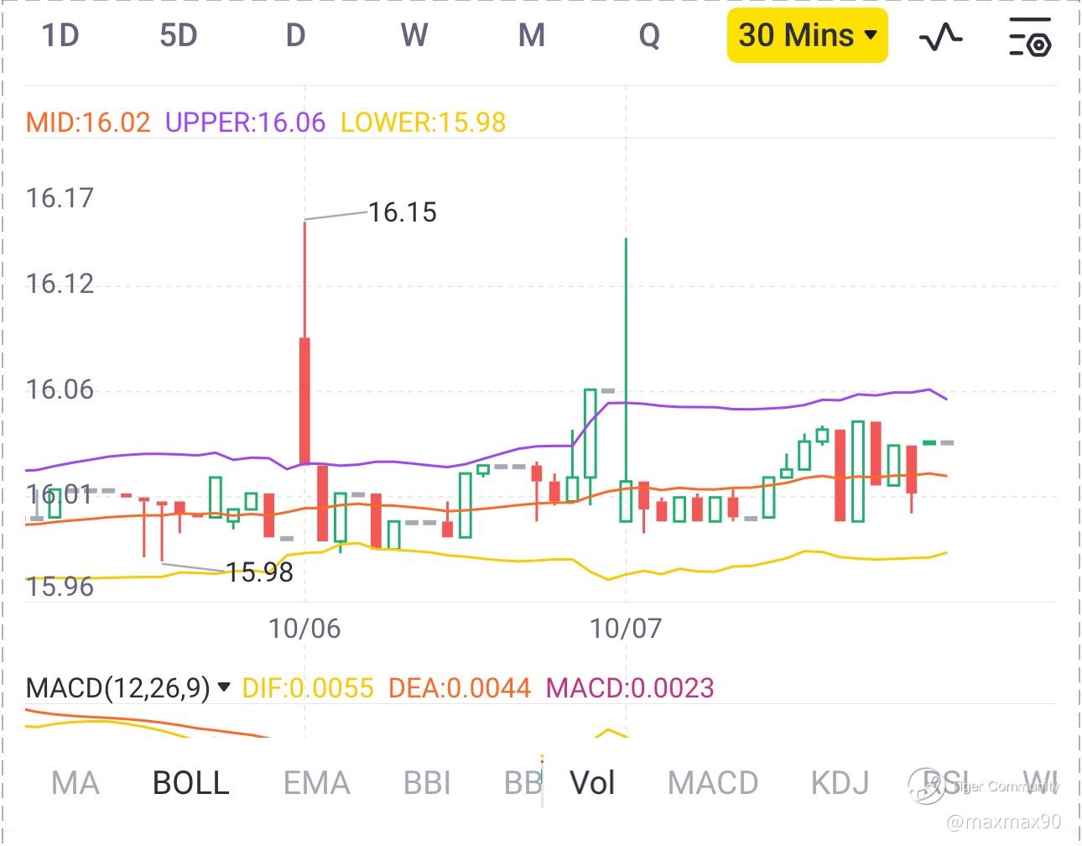This screenshot has width=1082, height=846.
Task: Open the chart line-style indicator icon
Action: pyautogui.click(x=940, y=36)
